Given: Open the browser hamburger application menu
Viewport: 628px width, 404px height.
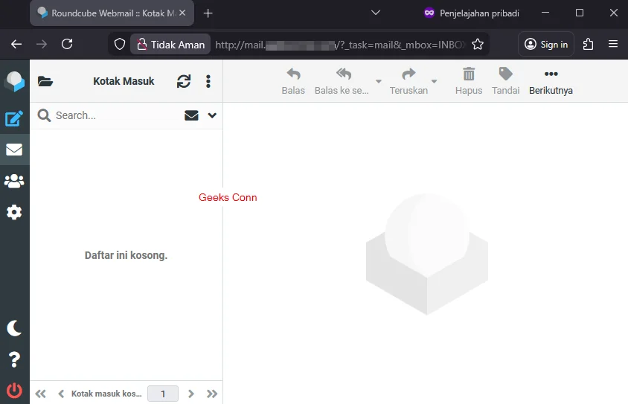Looking at the screenshot, I should [613, 44].
